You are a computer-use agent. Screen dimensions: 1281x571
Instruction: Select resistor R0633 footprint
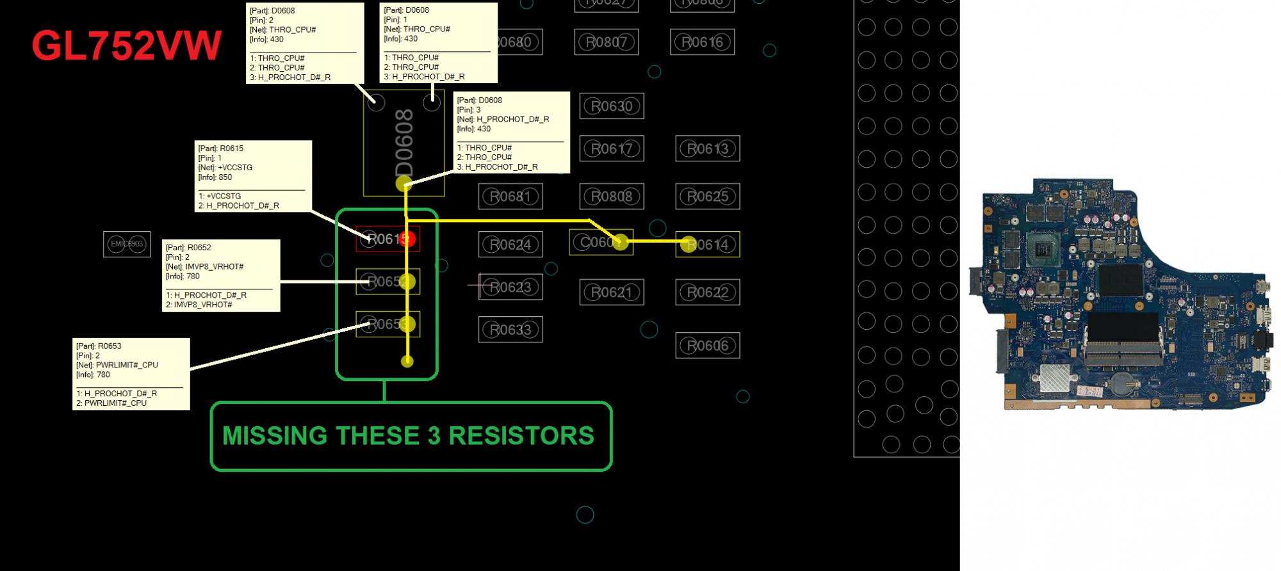coord(510,330)
